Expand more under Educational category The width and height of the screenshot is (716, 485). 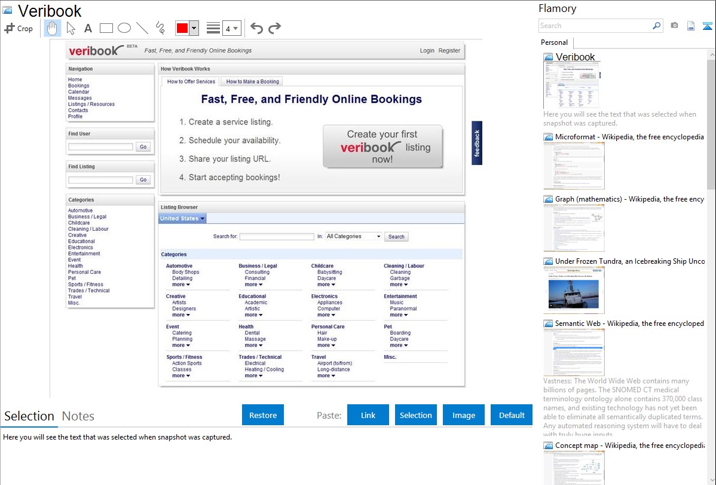click(x=253, y=315)
